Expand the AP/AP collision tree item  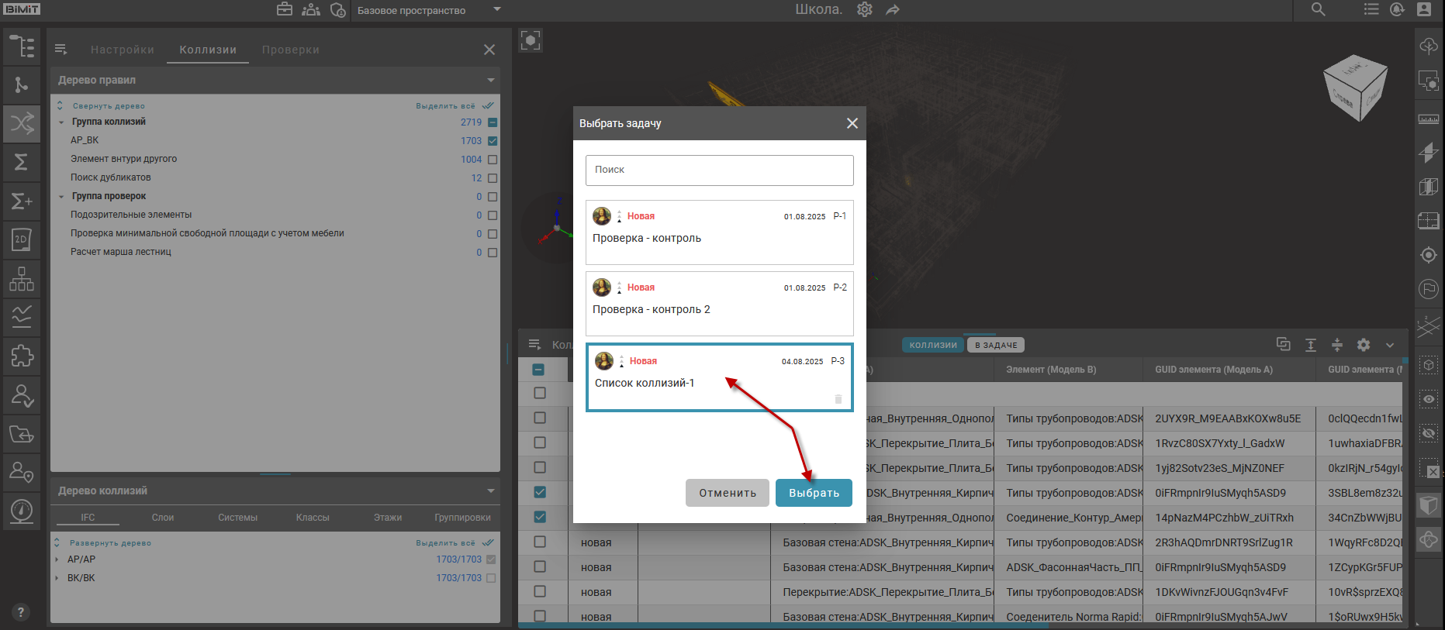point(57,559)
